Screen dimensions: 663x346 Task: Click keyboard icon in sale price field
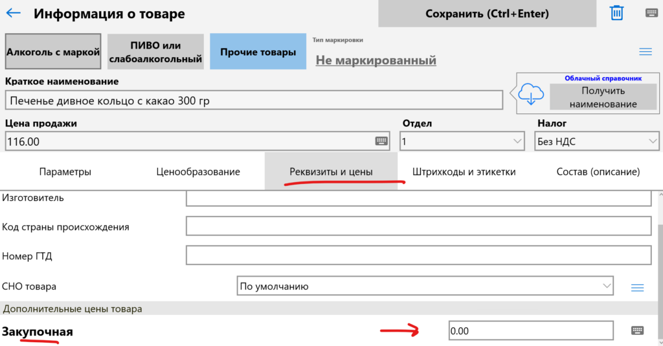coord(381,141)
